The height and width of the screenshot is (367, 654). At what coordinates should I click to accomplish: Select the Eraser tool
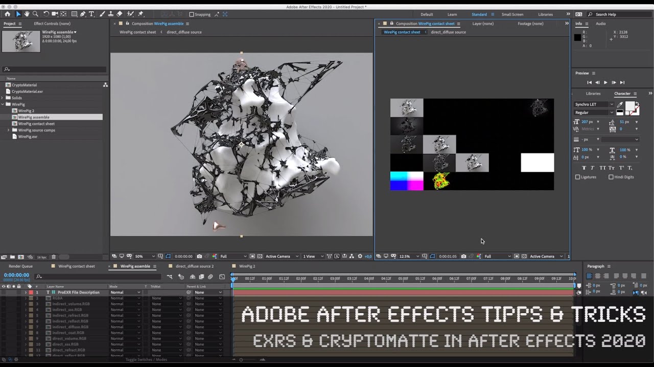[x=120, y=14]
